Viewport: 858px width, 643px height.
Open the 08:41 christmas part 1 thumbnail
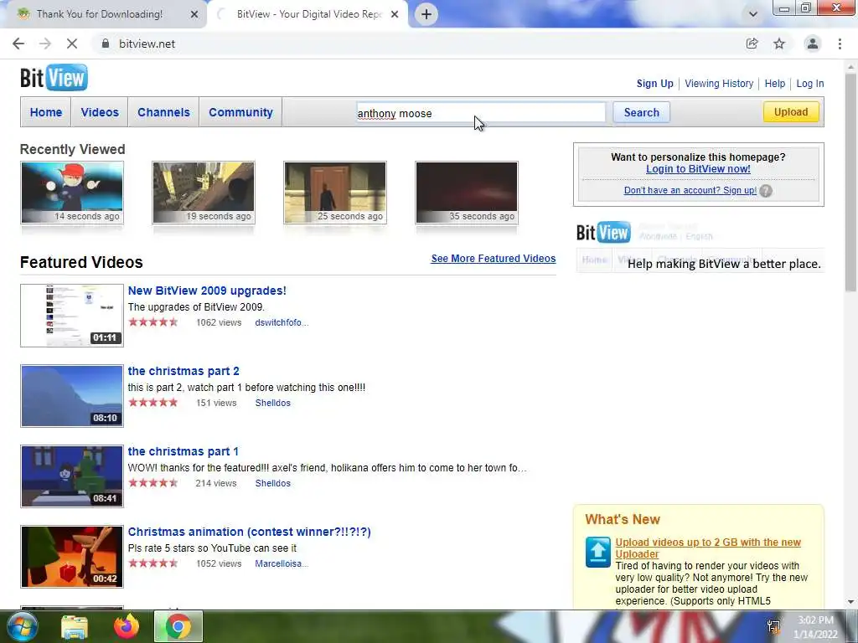click(x=72, y=476)
